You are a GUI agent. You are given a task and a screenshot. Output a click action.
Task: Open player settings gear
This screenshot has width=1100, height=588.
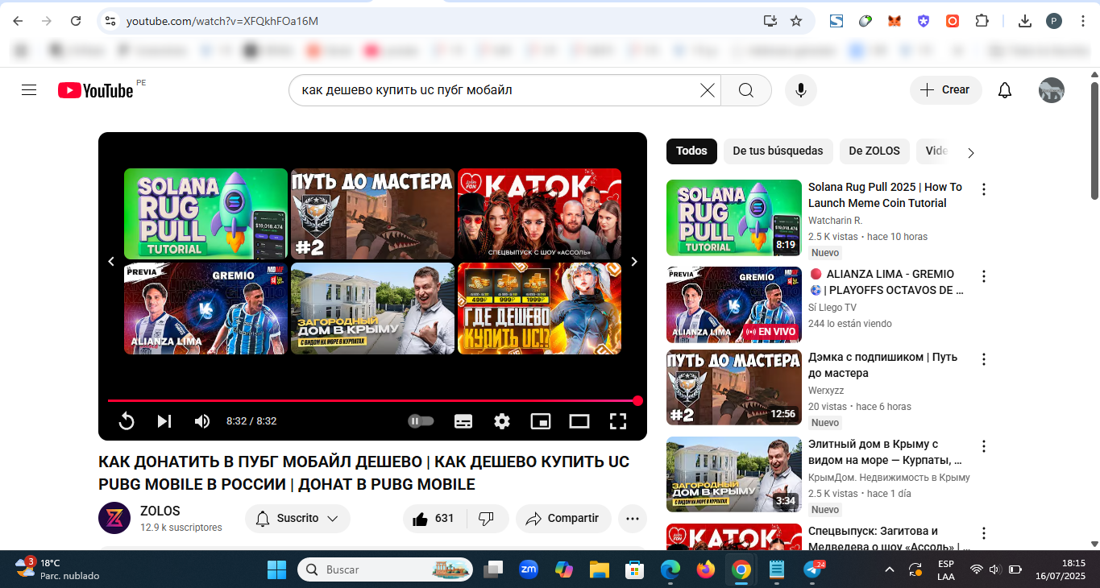click(502, 420)
